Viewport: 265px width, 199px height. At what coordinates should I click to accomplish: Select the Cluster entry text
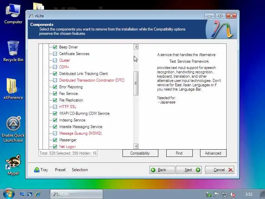(64, 60)
